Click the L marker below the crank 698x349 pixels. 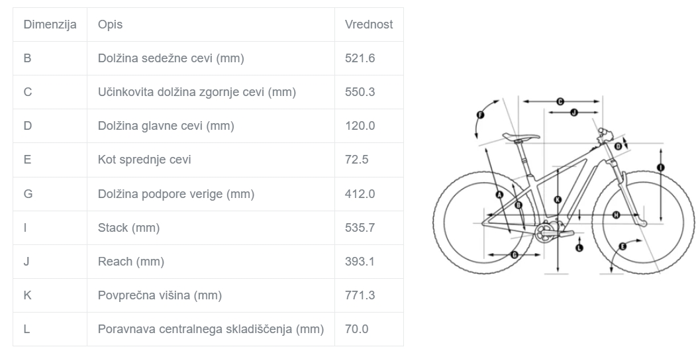(579, 248)
